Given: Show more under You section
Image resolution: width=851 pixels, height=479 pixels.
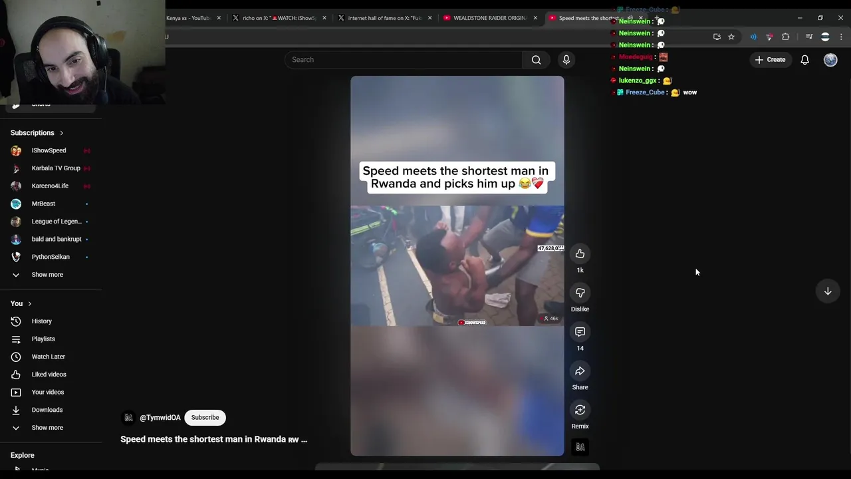Looking at the screenshot, I should 48,428.
